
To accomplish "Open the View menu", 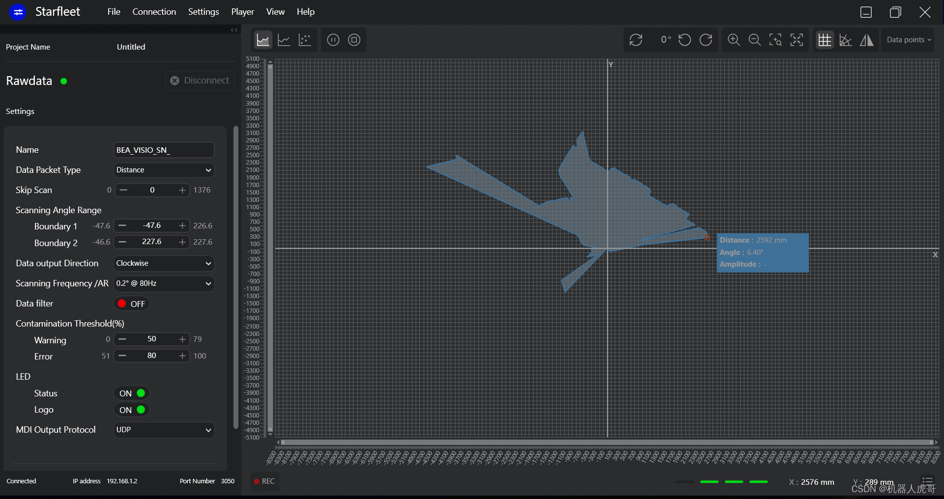I will [x=275, y=12].
